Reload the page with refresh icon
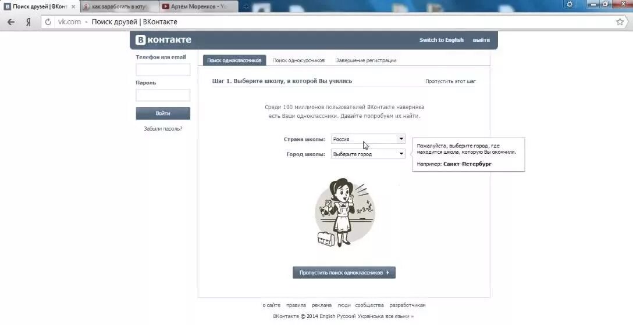This screenshot has width=633, height=325. [x=48, y=22]
